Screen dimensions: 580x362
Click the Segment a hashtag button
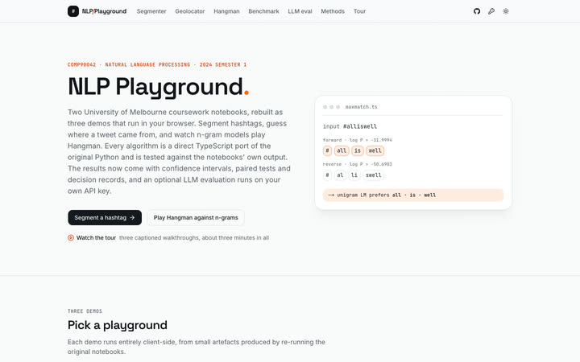(105, 217)
